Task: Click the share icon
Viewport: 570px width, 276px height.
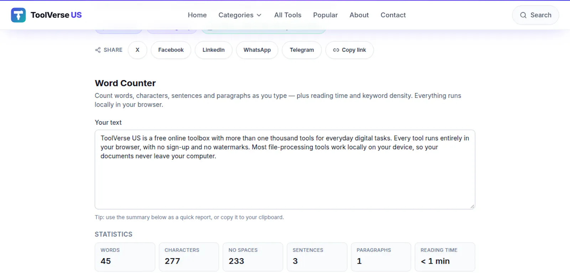Action: (x=98, y=50)
